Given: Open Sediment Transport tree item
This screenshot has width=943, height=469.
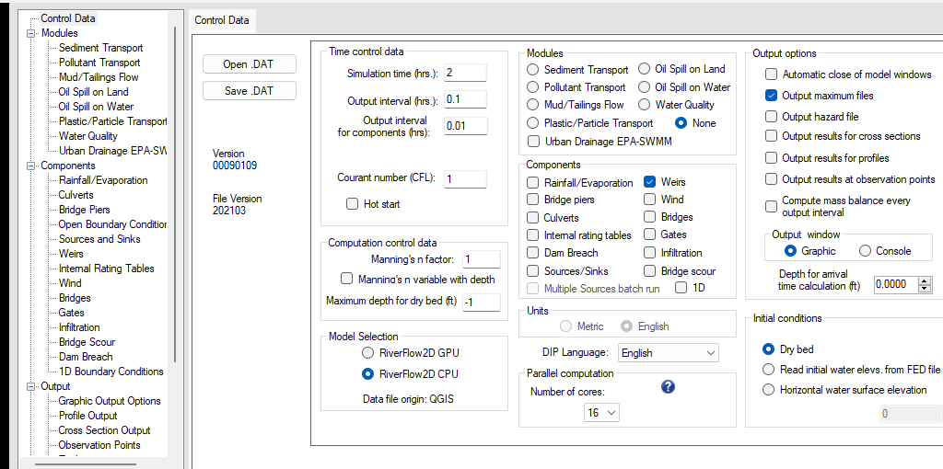Looking at the screenshot, I should (101, 48).
